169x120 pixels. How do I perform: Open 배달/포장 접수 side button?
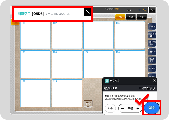pyautogui.click(x=152, y=35)
